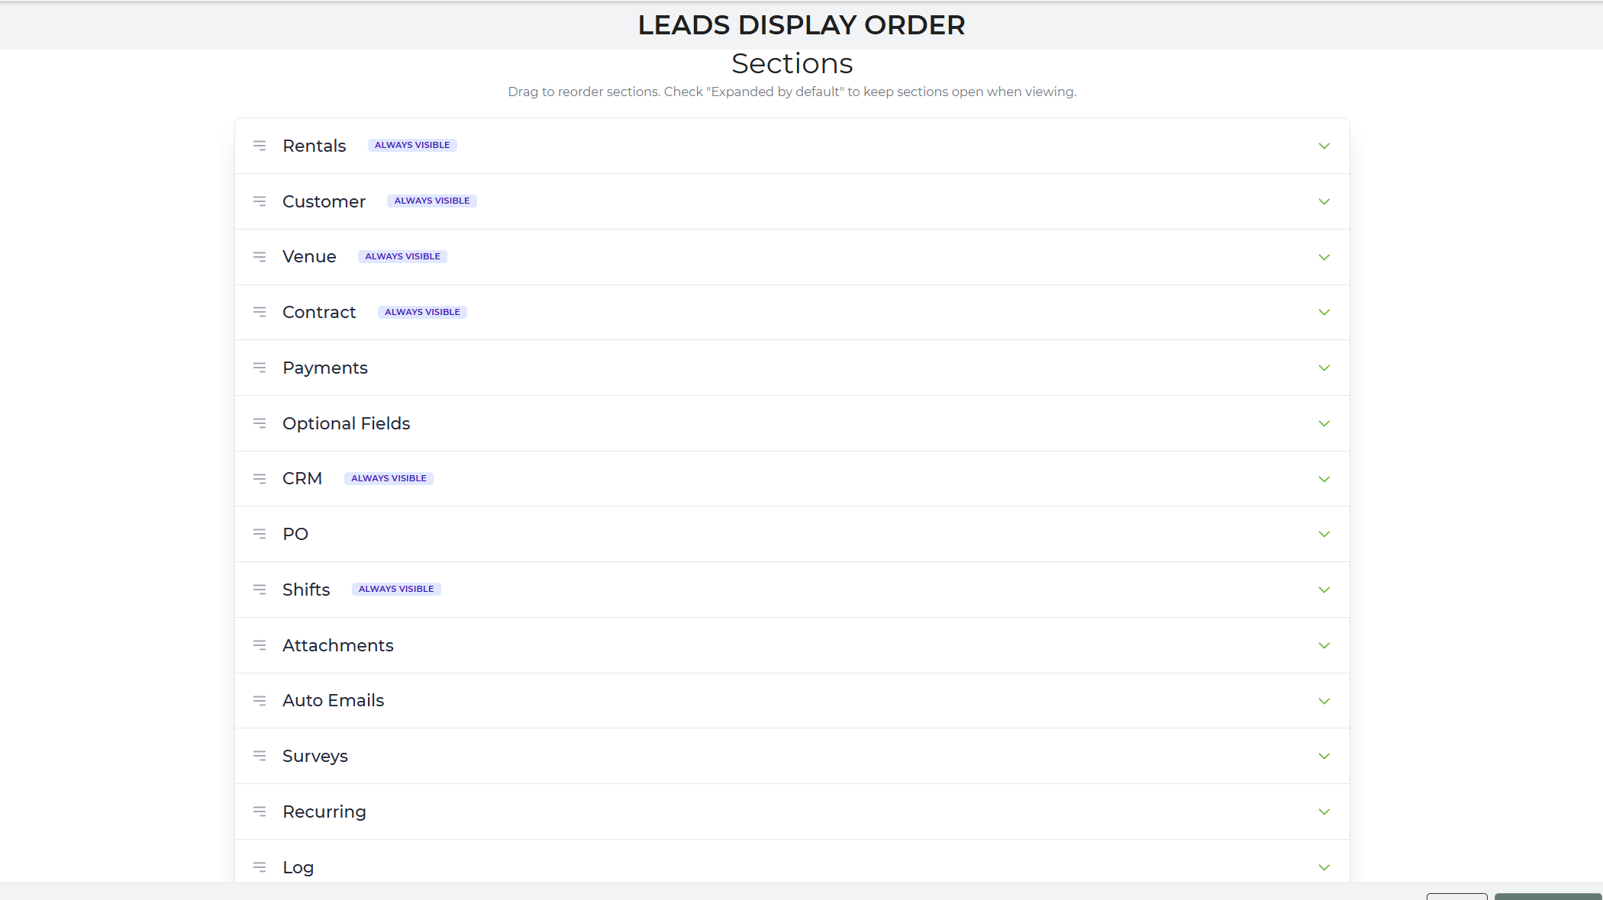1603x900 pixels.
Task: Click the Log row drag handle
Action: tap(260, 867)
